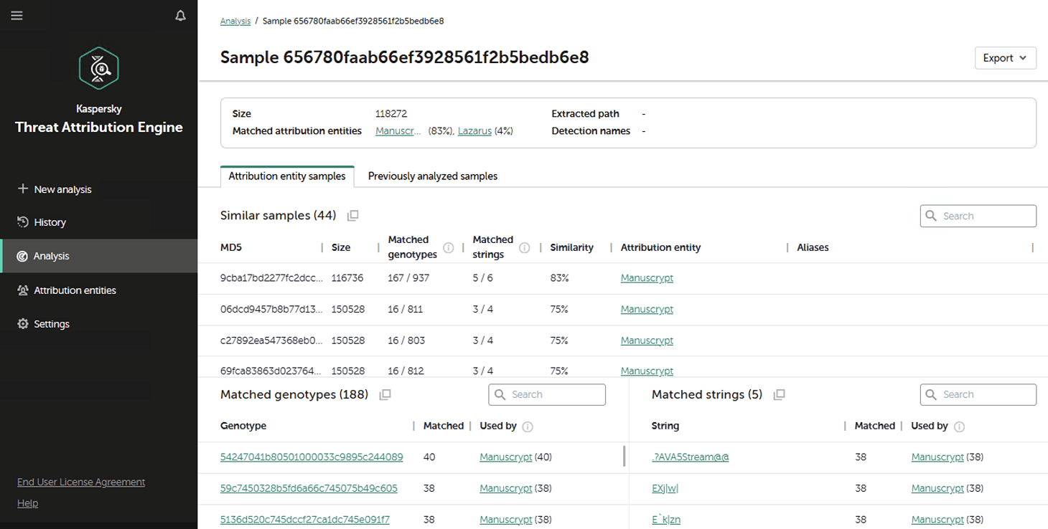Click the Lazarus attribution entity link
Screen dimensions: 1048x529
click(x=474, y=131)
